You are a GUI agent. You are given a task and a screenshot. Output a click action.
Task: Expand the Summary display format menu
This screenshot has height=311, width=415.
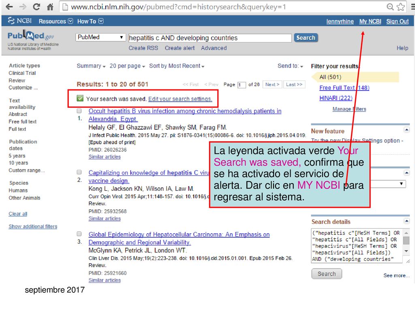pos(91,66)
